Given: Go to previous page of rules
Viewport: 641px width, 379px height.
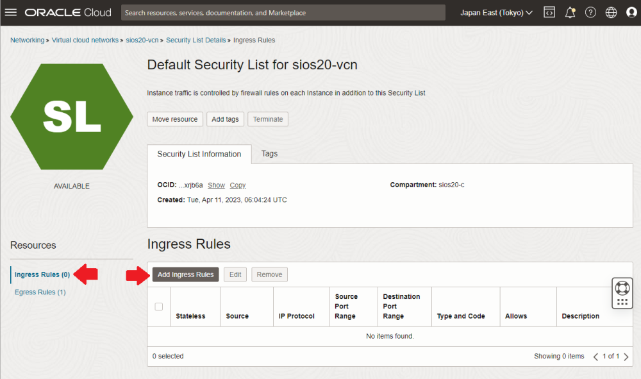Looking at the screenshot, I should (x=595, y=357).
